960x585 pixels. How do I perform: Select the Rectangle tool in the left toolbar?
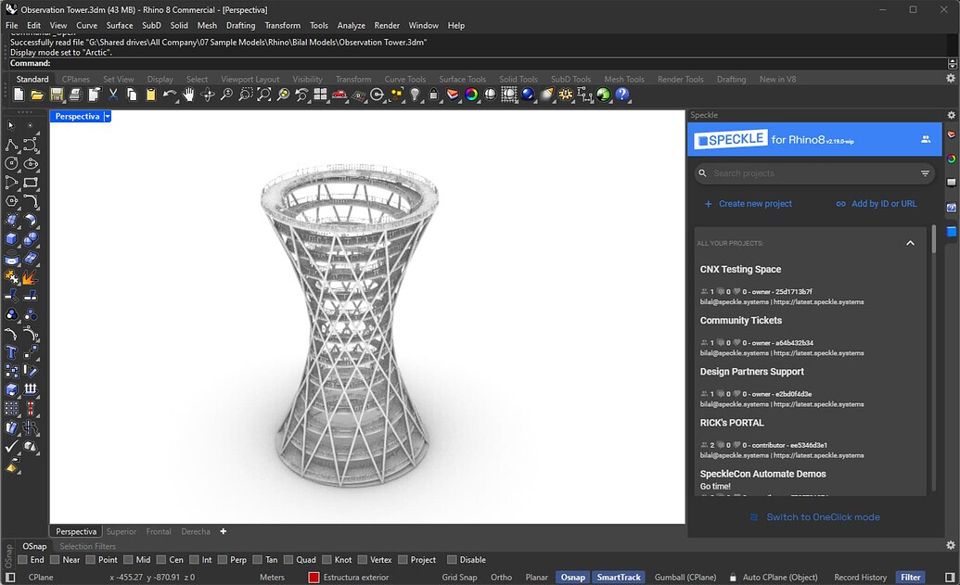[31, 183]
